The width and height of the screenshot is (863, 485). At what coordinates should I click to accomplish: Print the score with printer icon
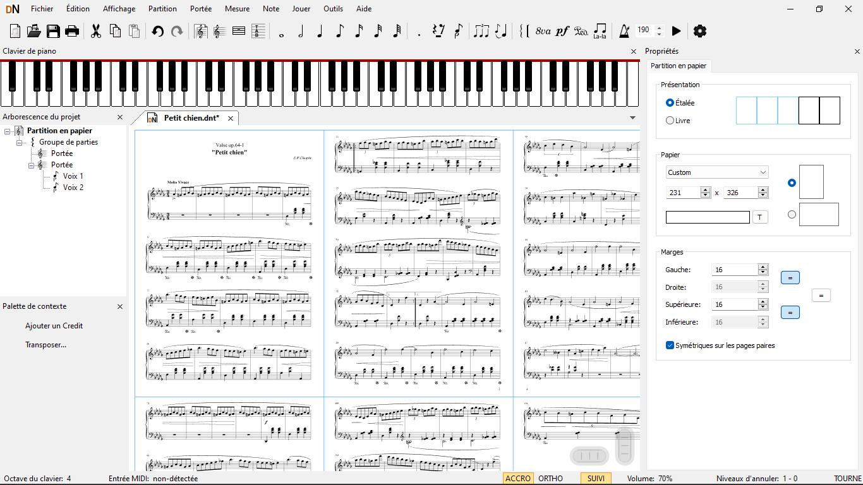tap(72, 31)
